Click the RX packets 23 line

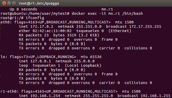pyautogui.click(x=59, y=35)
